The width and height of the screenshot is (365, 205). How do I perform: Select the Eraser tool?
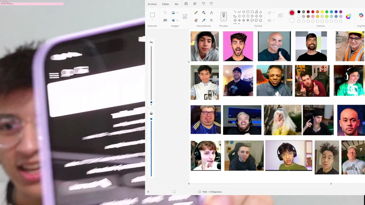(x=196, y=20)
